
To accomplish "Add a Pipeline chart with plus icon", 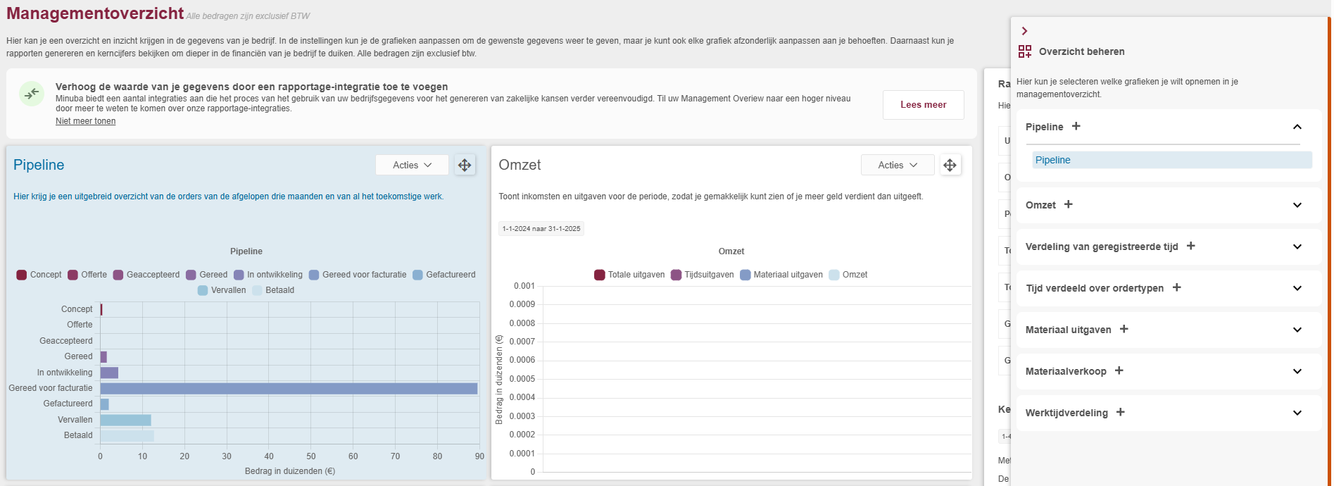I will click(1076, 126).
